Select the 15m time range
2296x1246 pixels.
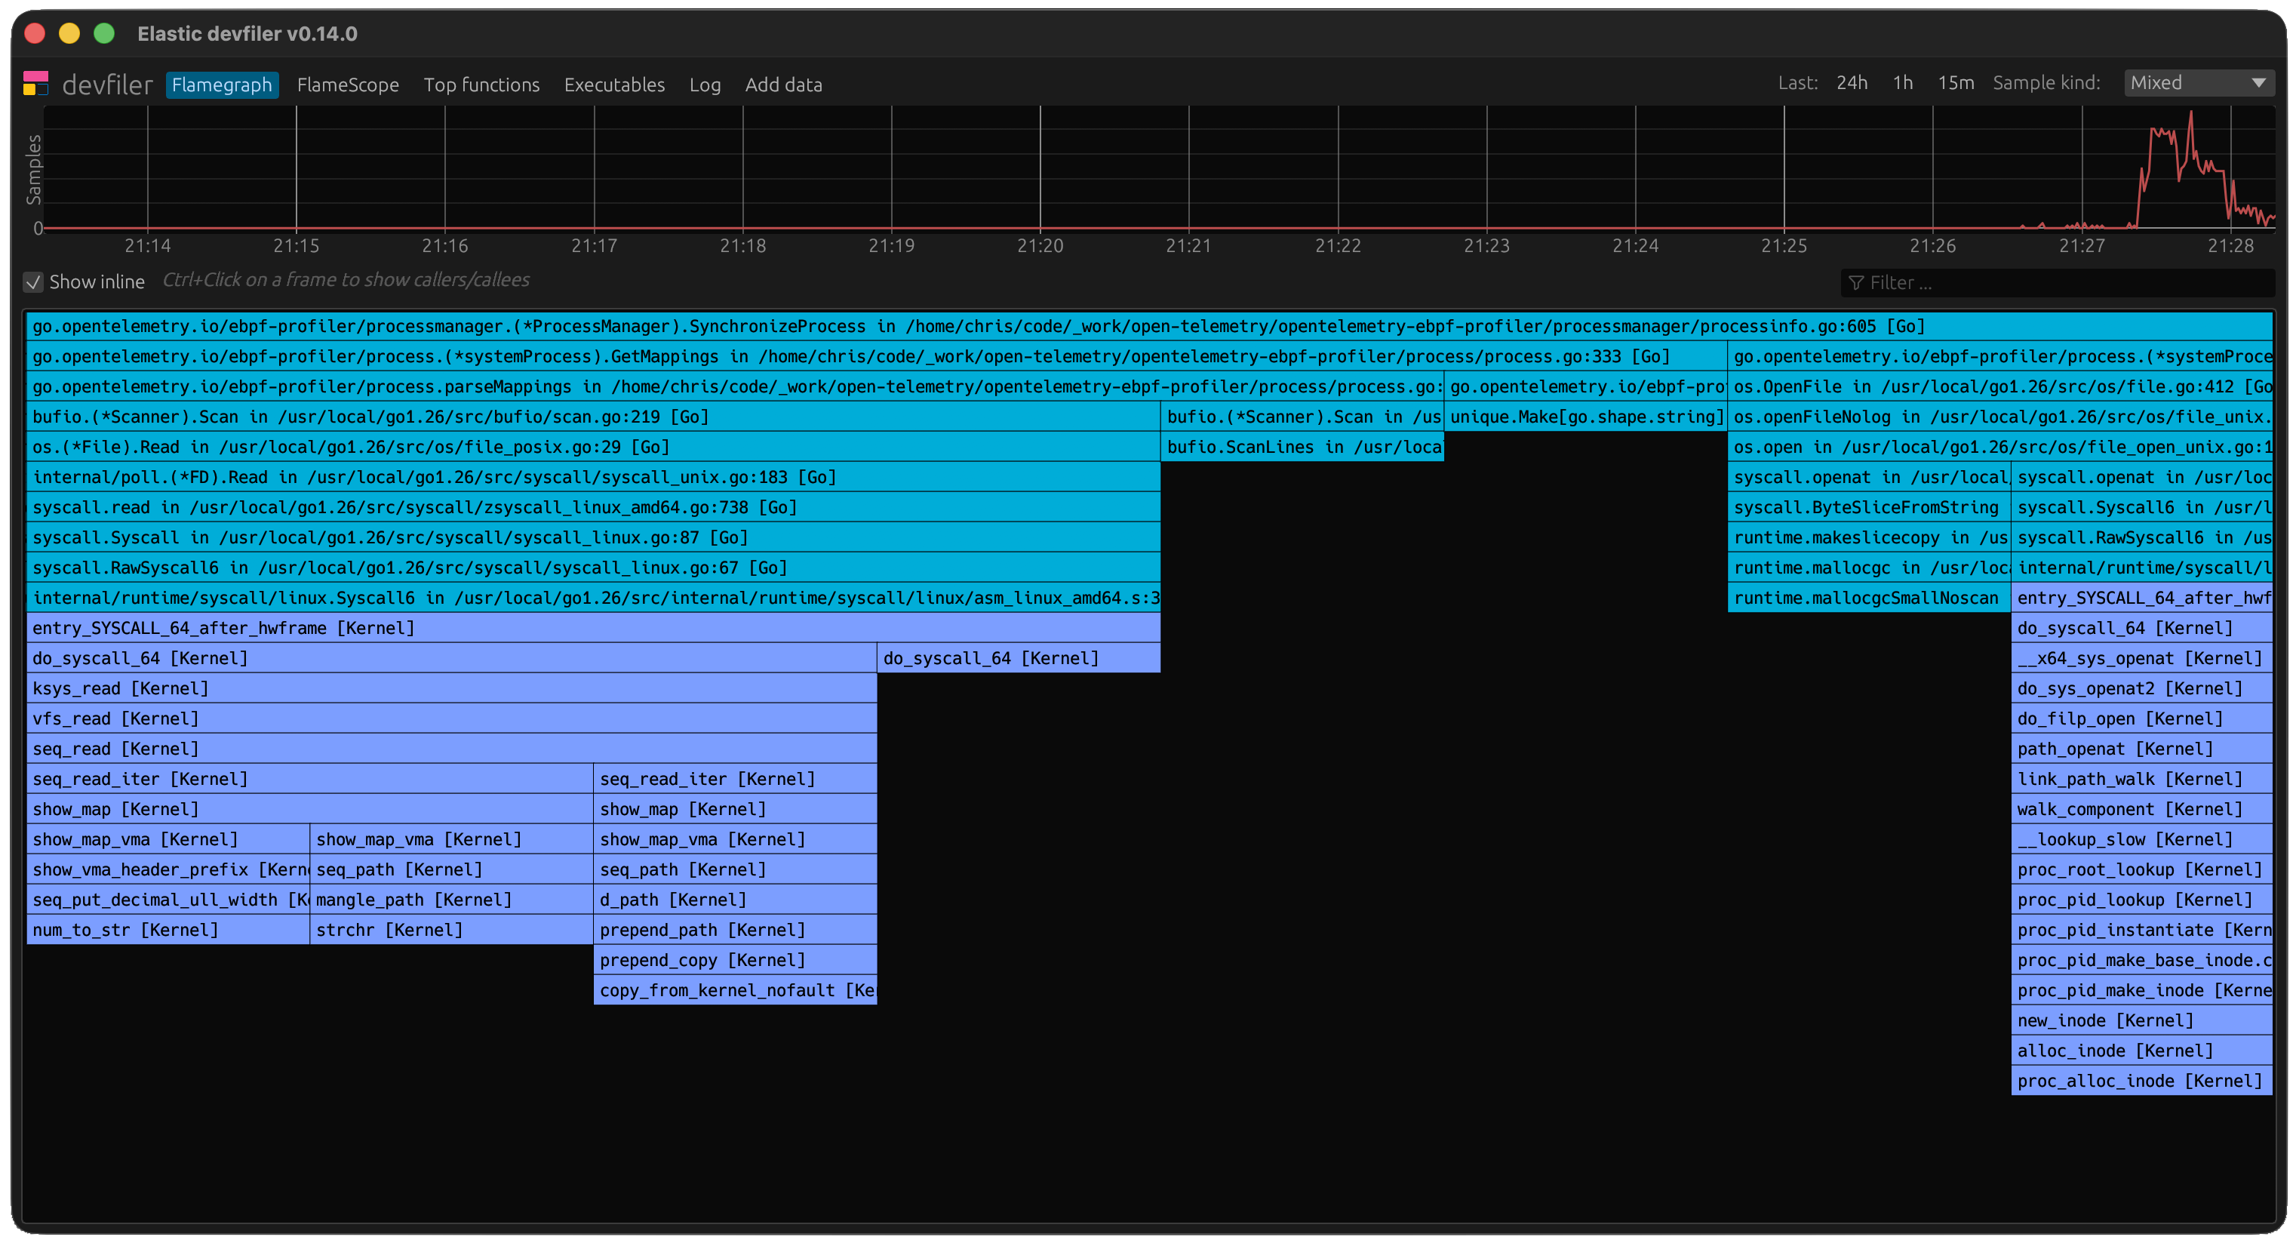coord(1956,82)
